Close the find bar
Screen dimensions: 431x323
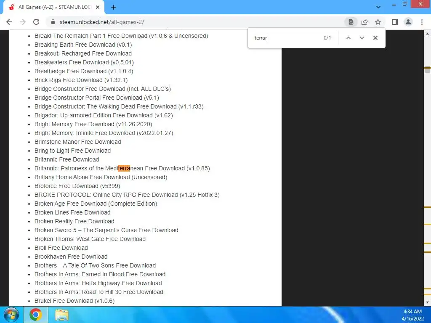pos(375,38)
